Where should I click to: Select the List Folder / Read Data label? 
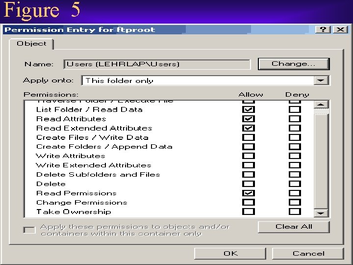(89, 110)
